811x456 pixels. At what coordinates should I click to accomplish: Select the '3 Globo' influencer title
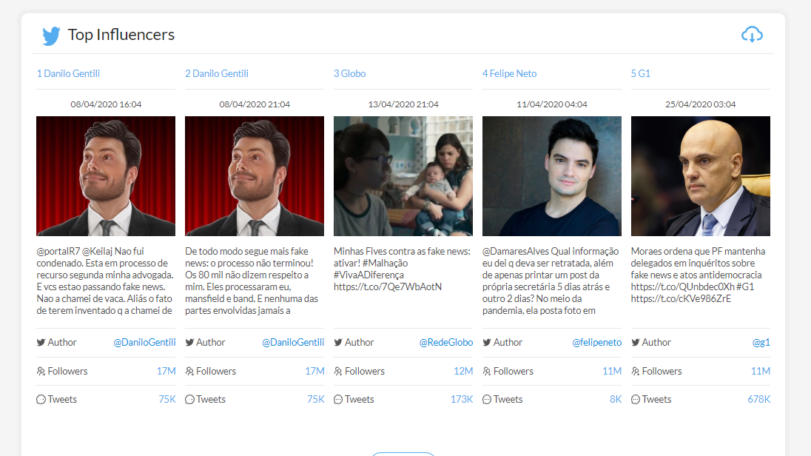(x=349, y=73)
